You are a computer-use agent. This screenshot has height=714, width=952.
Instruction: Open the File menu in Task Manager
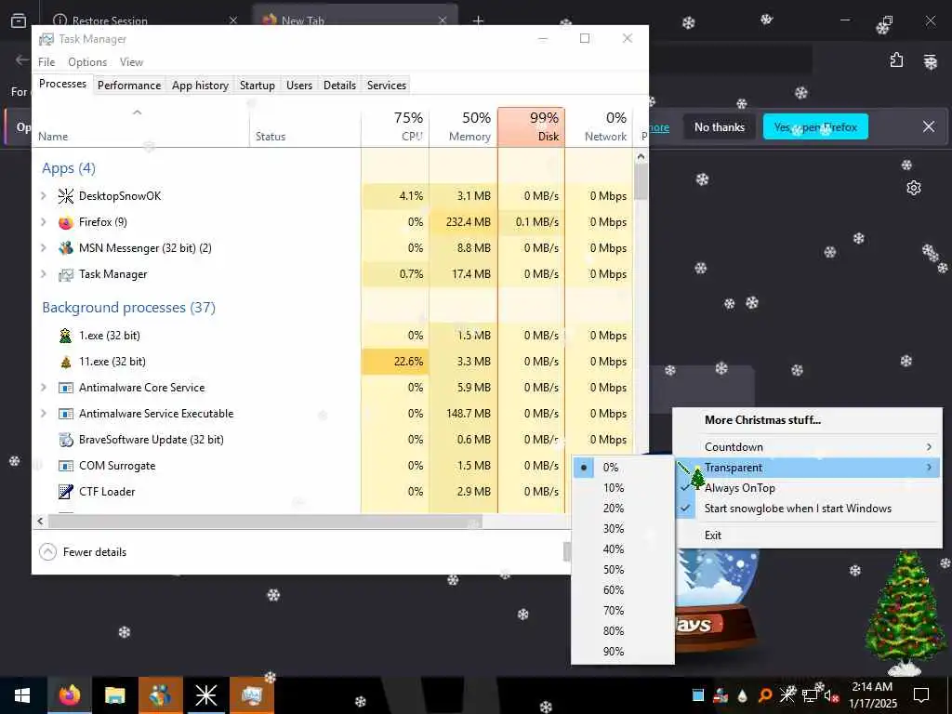46,62
